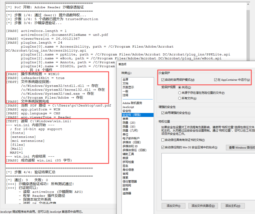Select 电子邮件帐户 category
Image resolution: width=255 pixels, height=214 pixels.
click(131, 138)
